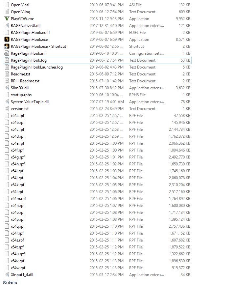Click the XInput1_4.dll file icon

(x=7, y=275)
